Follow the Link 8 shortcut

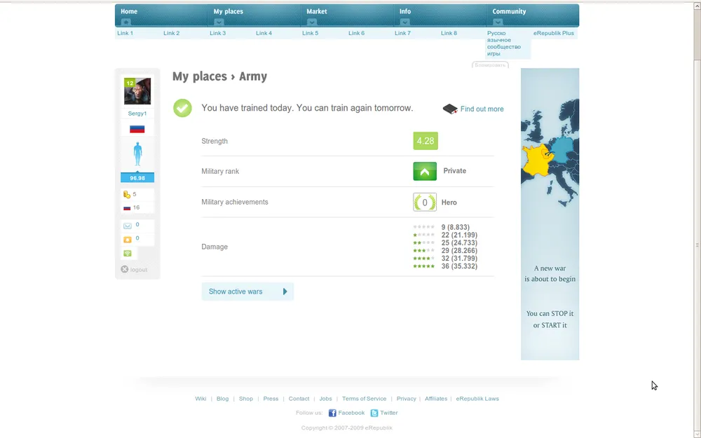(x=449, y=33)
